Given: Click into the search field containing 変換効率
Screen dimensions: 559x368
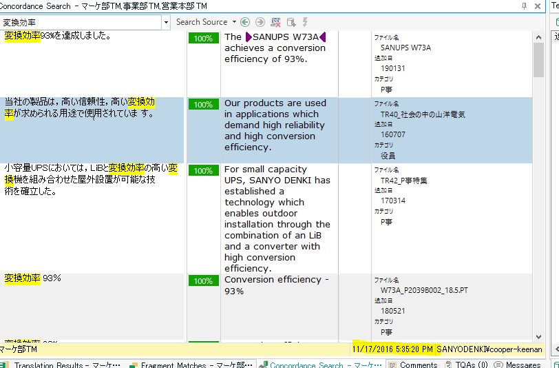Looking at the screenshot, I should (81, 23).
